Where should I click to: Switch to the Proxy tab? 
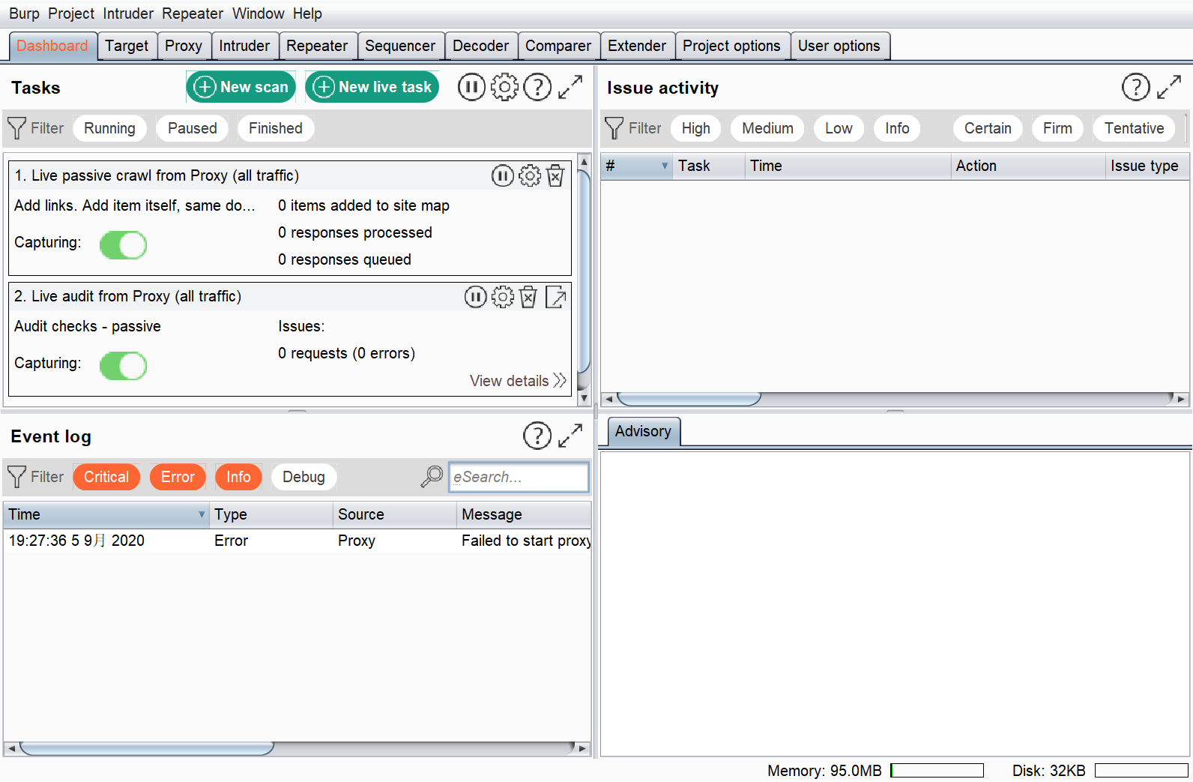point(184,46)
